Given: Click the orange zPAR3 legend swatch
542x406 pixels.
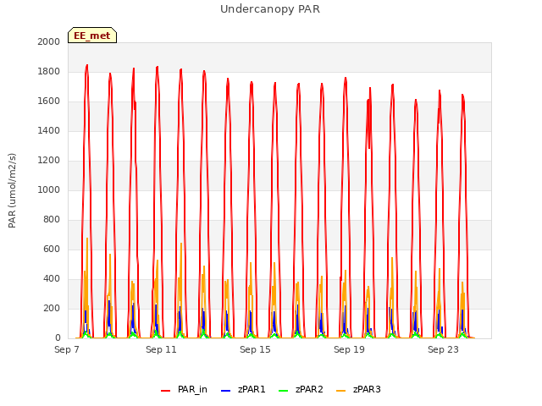Looking at the screenshot, I should click(x=340, y=391).
